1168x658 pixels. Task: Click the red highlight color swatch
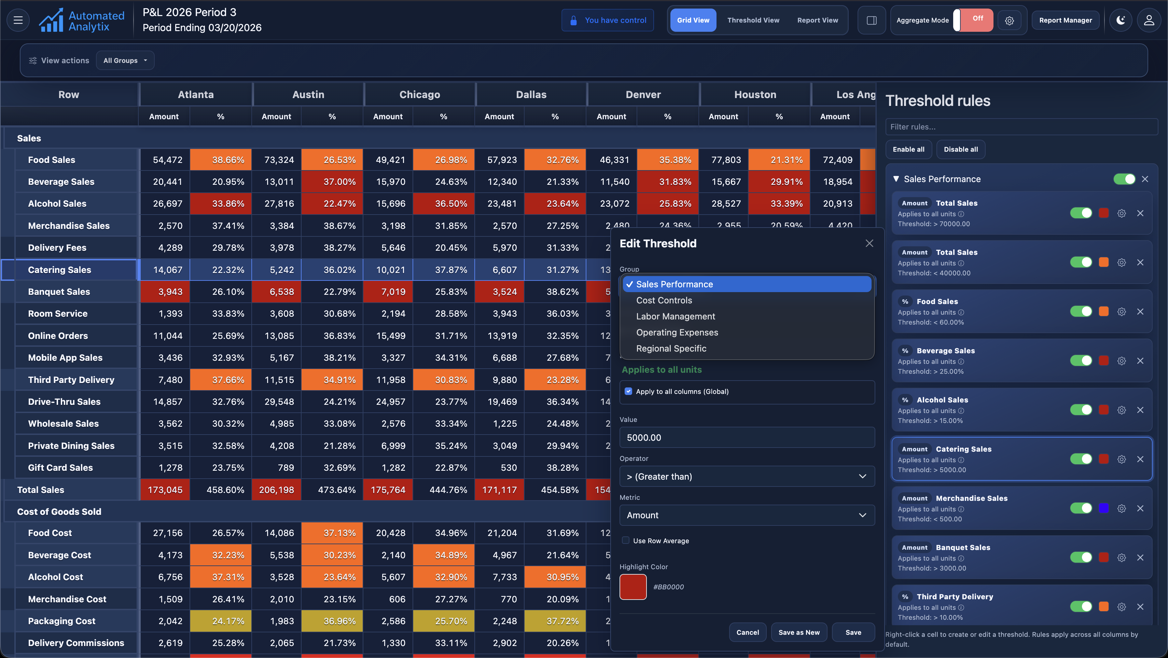[633, 587]
